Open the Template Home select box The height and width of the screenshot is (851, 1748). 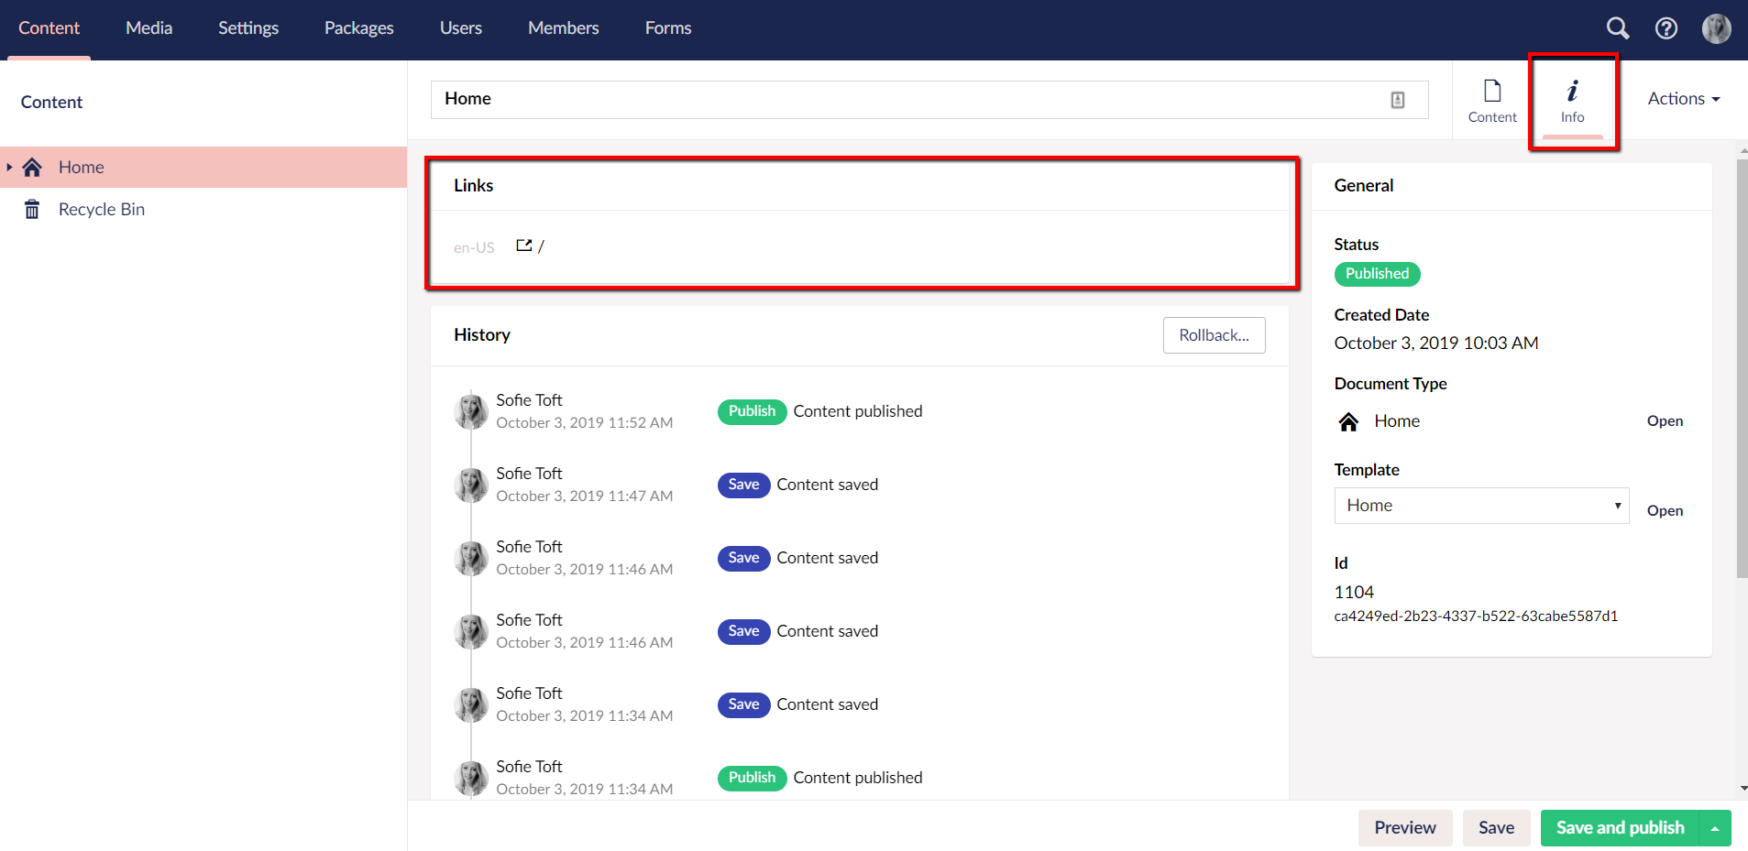tap(1481, 506)
